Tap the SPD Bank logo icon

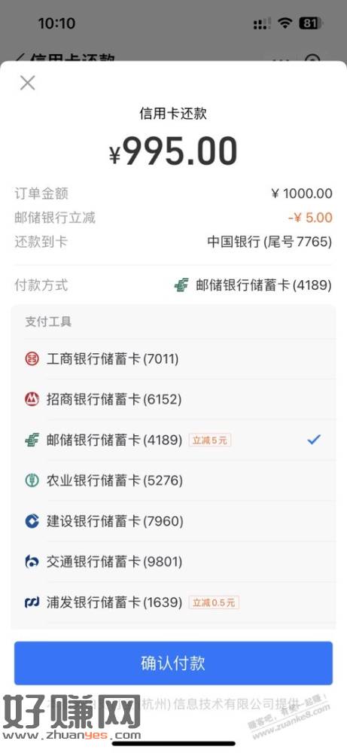coord(32,602)
